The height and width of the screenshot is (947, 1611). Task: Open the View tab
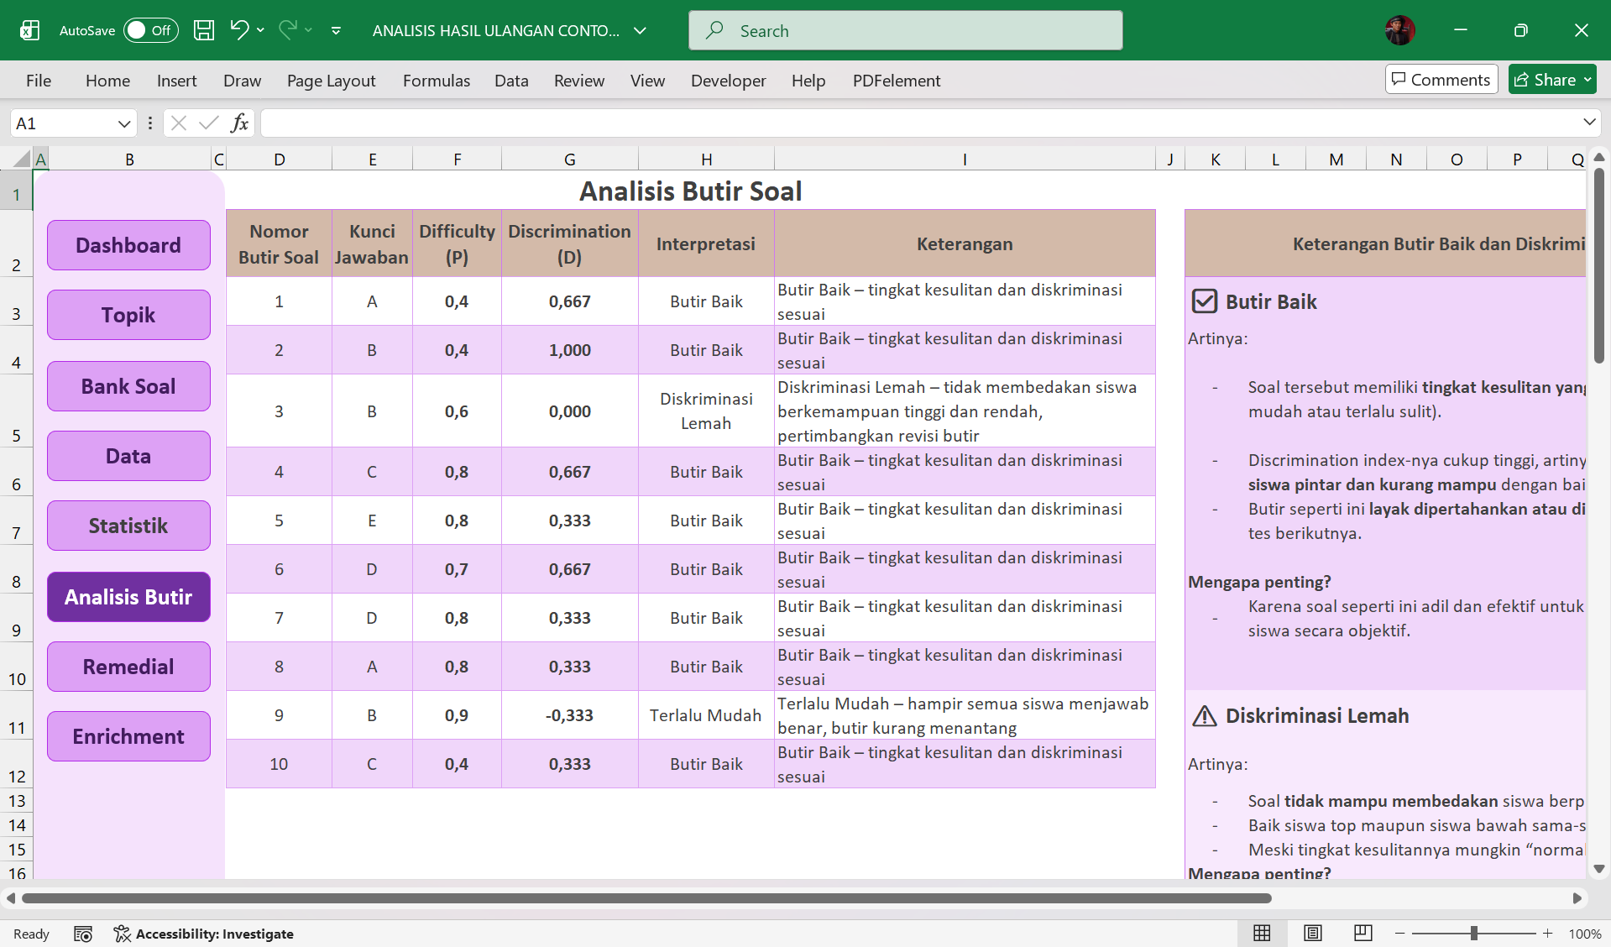(647, 81)
